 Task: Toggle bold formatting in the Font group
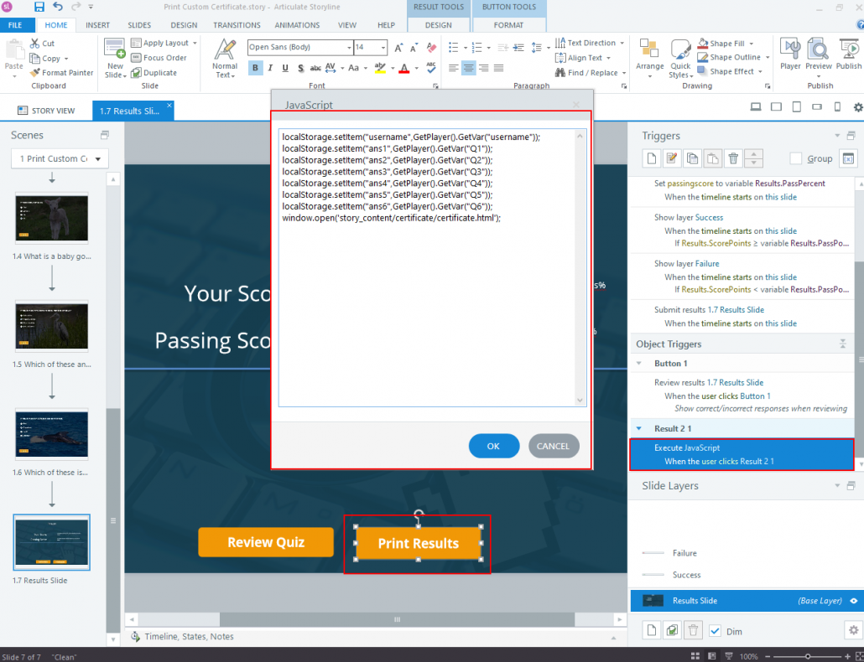coord(255,67)
